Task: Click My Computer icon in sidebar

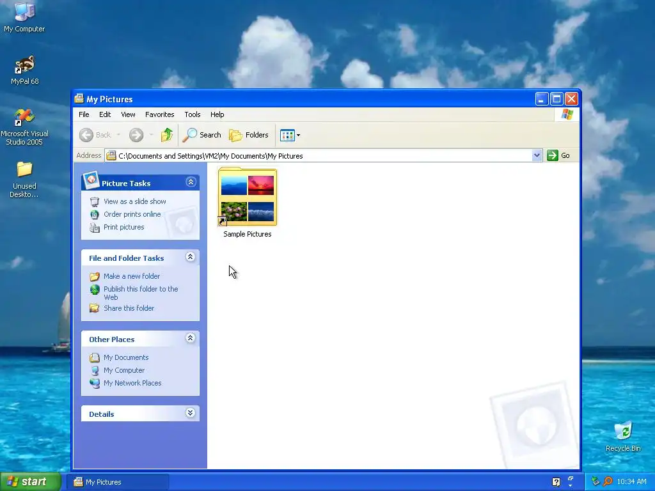Action: tap(95, 370)
